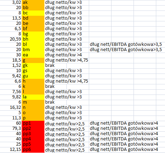The image size is (165, 153).
Task: Select the brak cell next to gk
Action: (x=56, y=65)
